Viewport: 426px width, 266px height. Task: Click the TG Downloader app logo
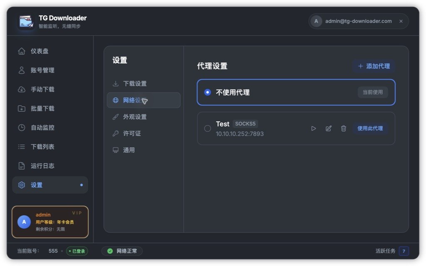coord(26,22)
